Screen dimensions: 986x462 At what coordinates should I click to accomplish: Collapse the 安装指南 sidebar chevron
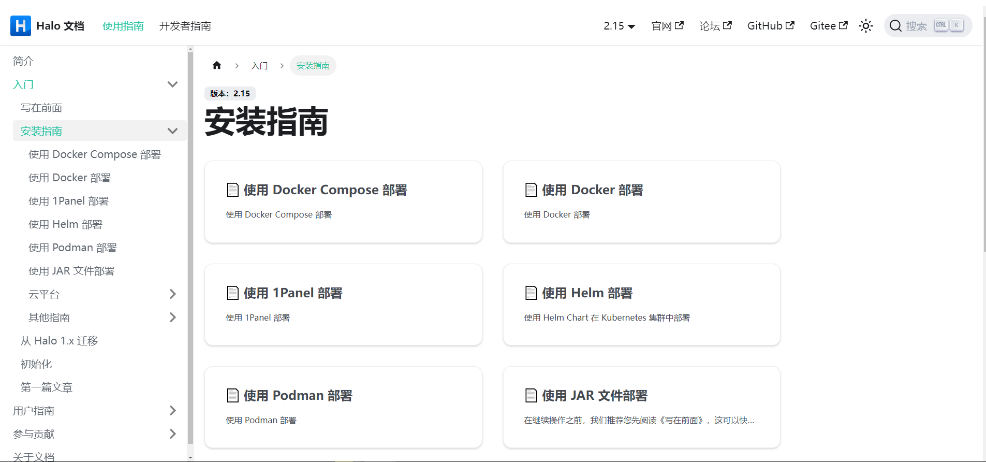coord(172,131)
